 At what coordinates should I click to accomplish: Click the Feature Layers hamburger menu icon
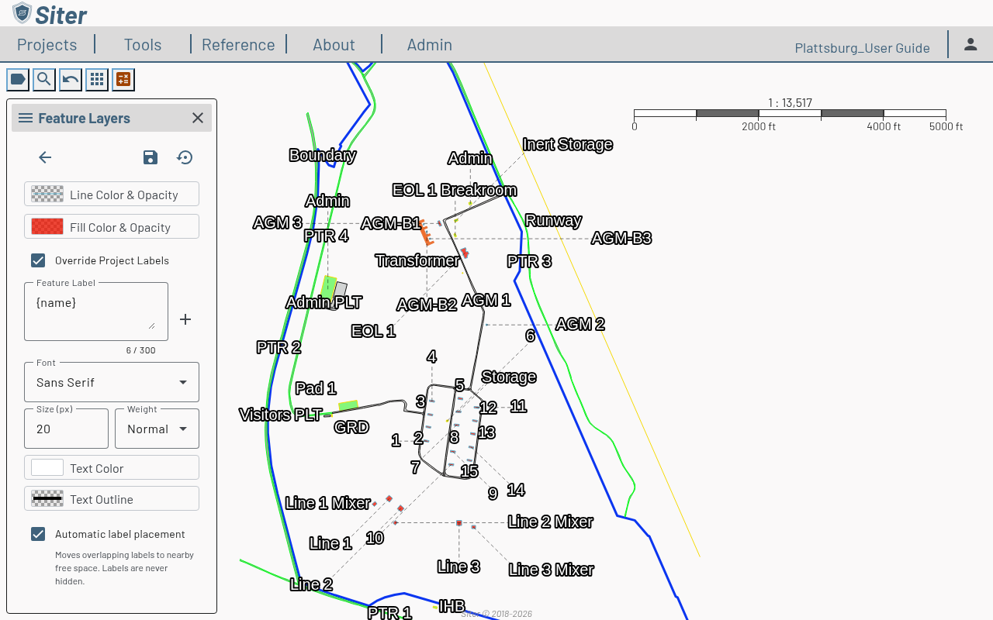tap(26, 118)
